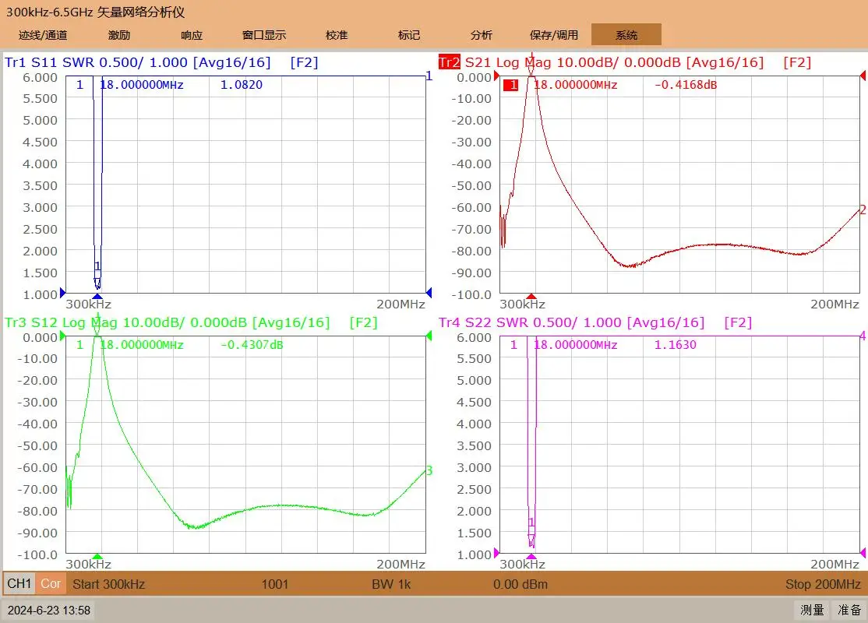Open the 保存/调用 menu
Image resolution: width=868 pixels, height=623 pixels.
[x=553, y=35]
